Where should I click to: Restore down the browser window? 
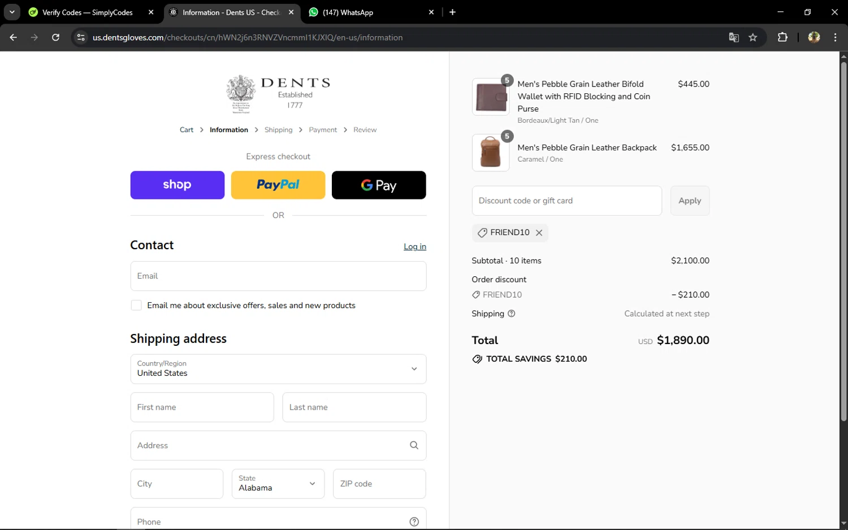tap(807, 12)
